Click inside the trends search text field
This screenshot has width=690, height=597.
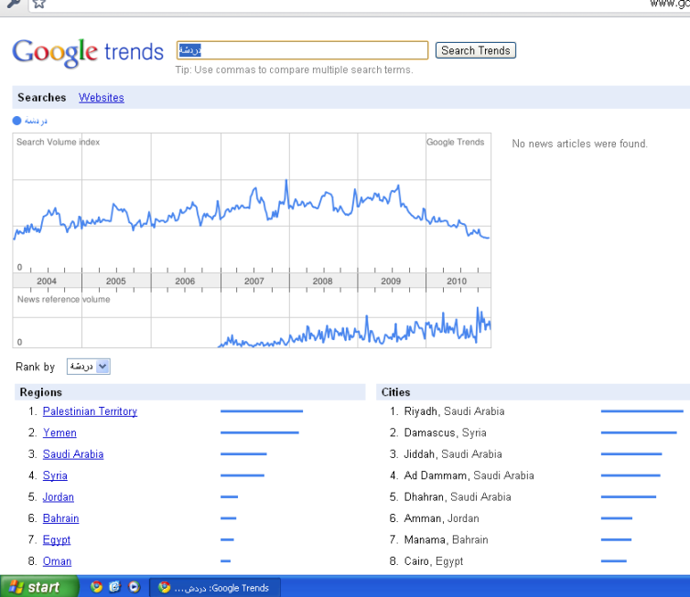[302, 50]
